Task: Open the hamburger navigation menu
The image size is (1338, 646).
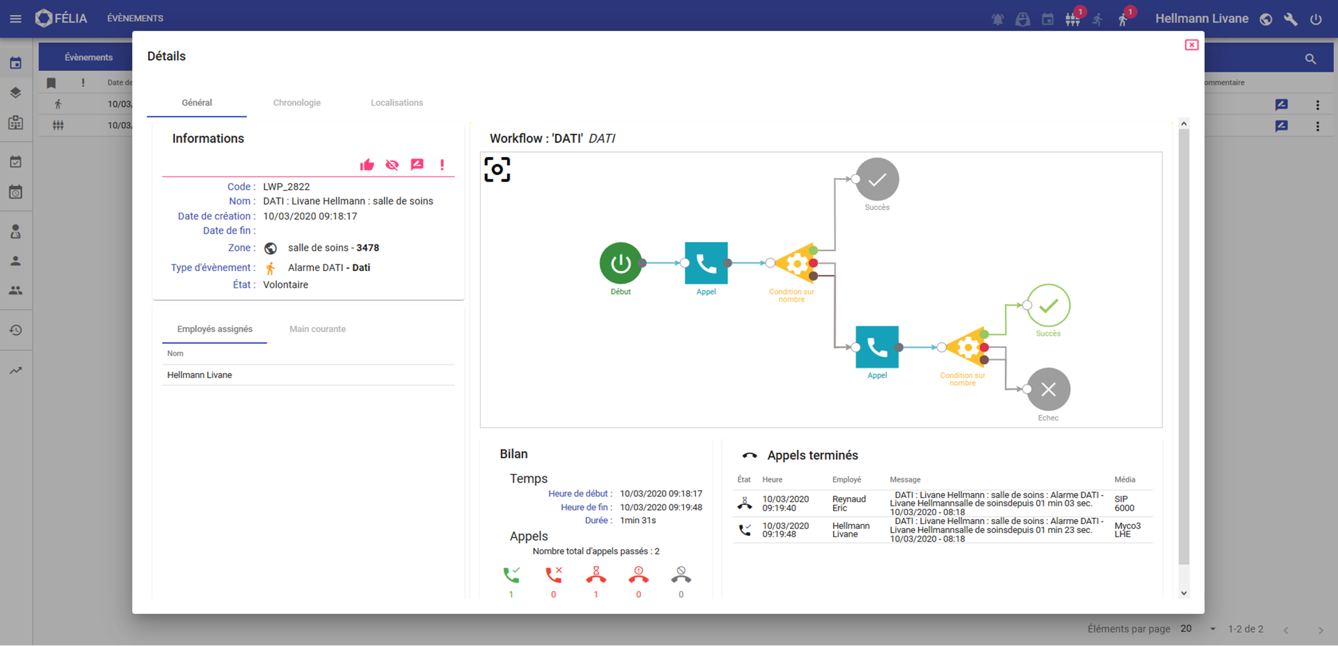Action: [x=16, y=19]
